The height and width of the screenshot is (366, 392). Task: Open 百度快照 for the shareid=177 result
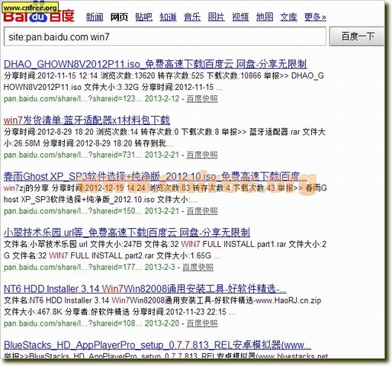(198, 267)
